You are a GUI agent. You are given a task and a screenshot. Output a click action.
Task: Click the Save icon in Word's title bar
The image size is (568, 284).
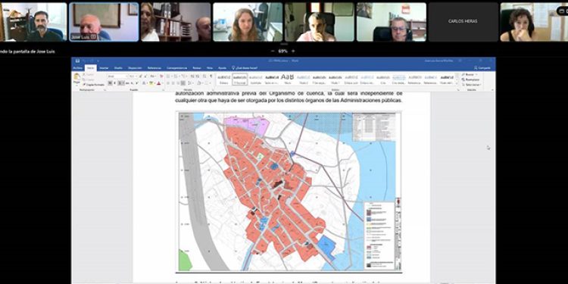77,61
